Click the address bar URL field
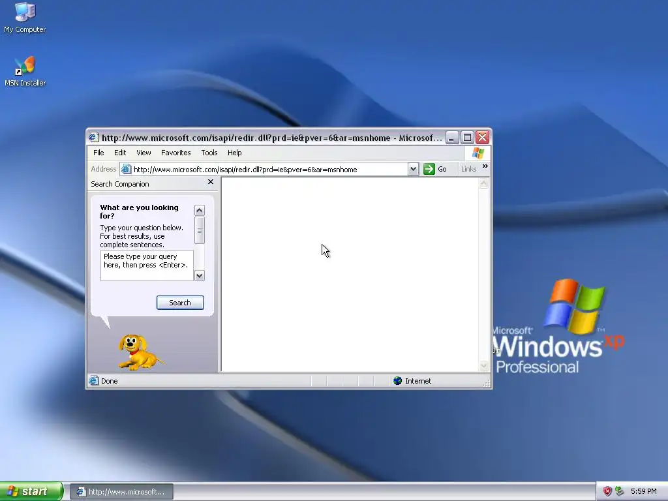The image size is (668, 501). tap(269, 170)
